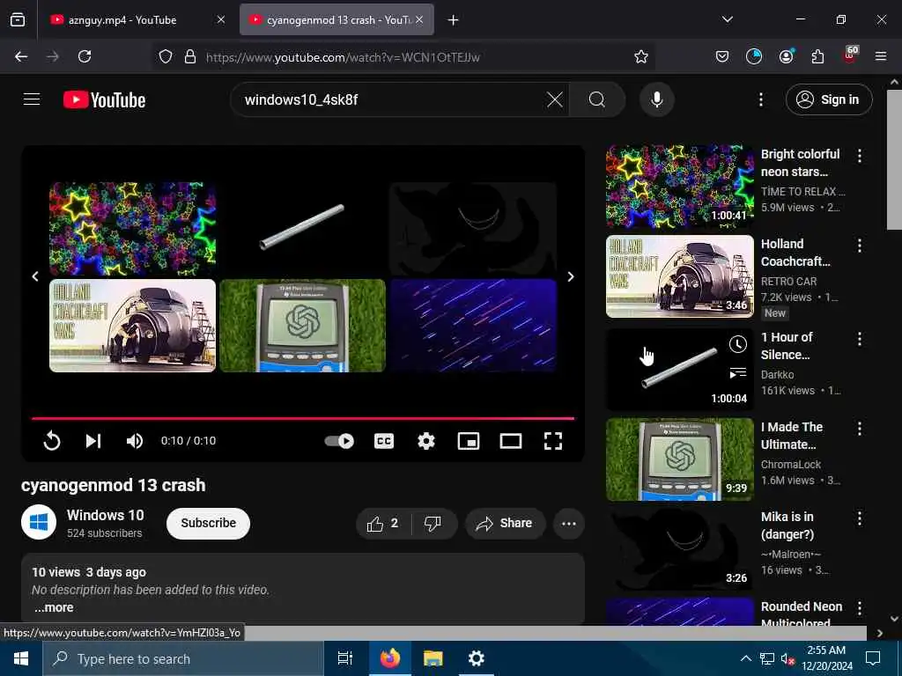The image size is (902, 676).
Task: Enter full screen mode
Action: pyautogui.click(x=553, y=441)
